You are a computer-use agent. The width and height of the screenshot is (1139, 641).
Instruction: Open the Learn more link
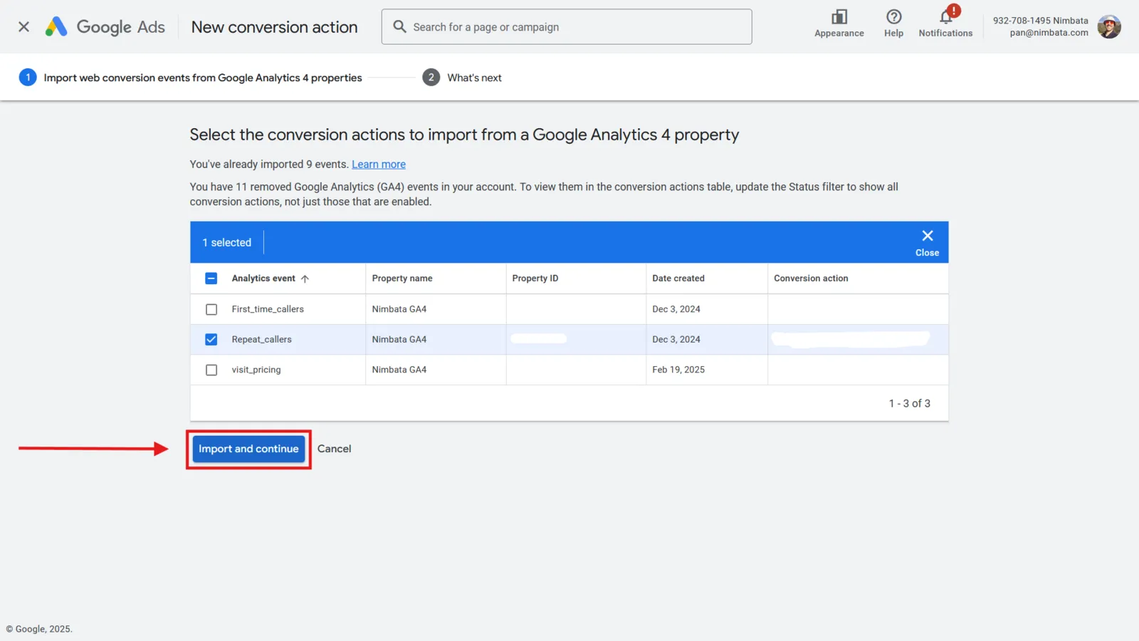coord(379,165)
